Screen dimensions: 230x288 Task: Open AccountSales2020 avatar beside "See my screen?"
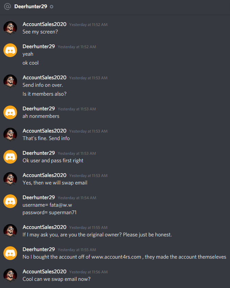click(10, 28)
